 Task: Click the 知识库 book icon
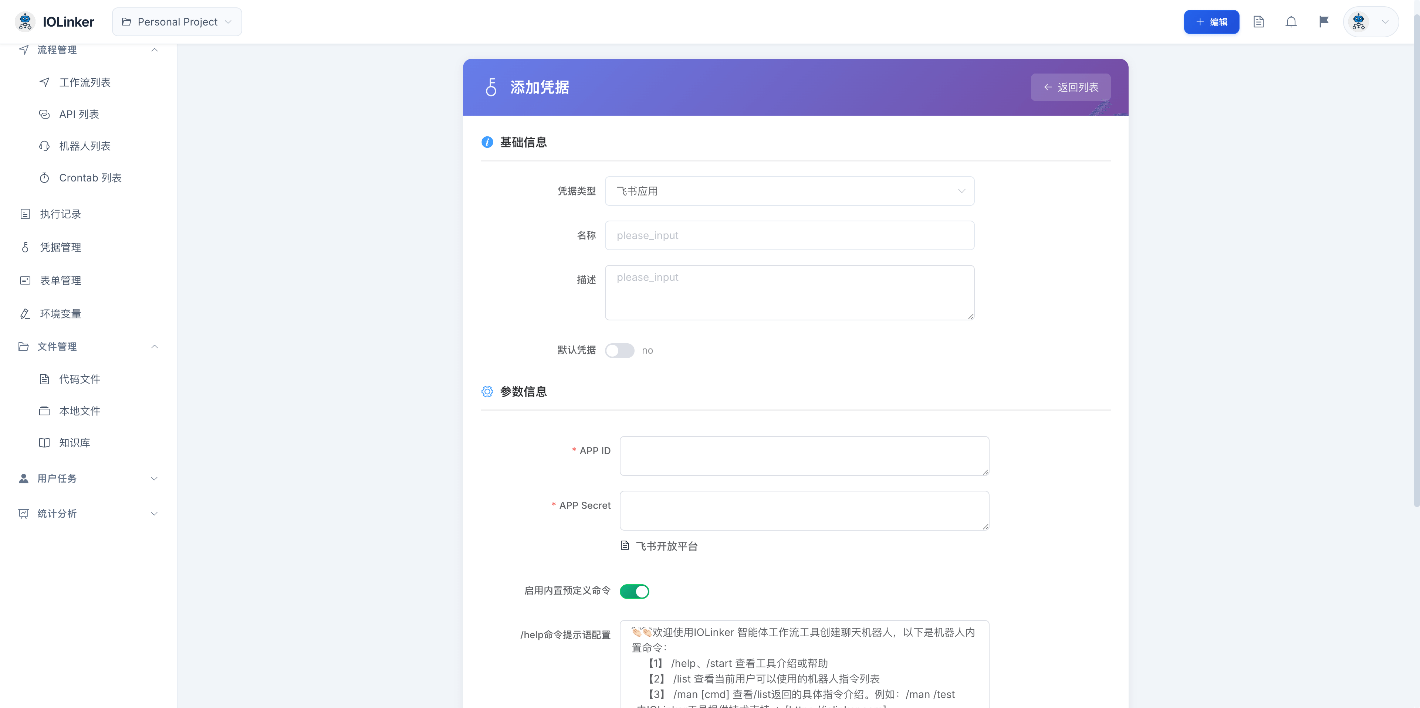click(45, 442)
